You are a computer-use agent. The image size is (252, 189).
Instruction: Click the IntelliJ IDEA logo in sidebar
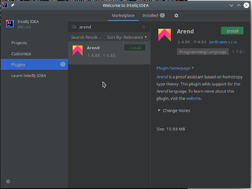tap(10, 24)
